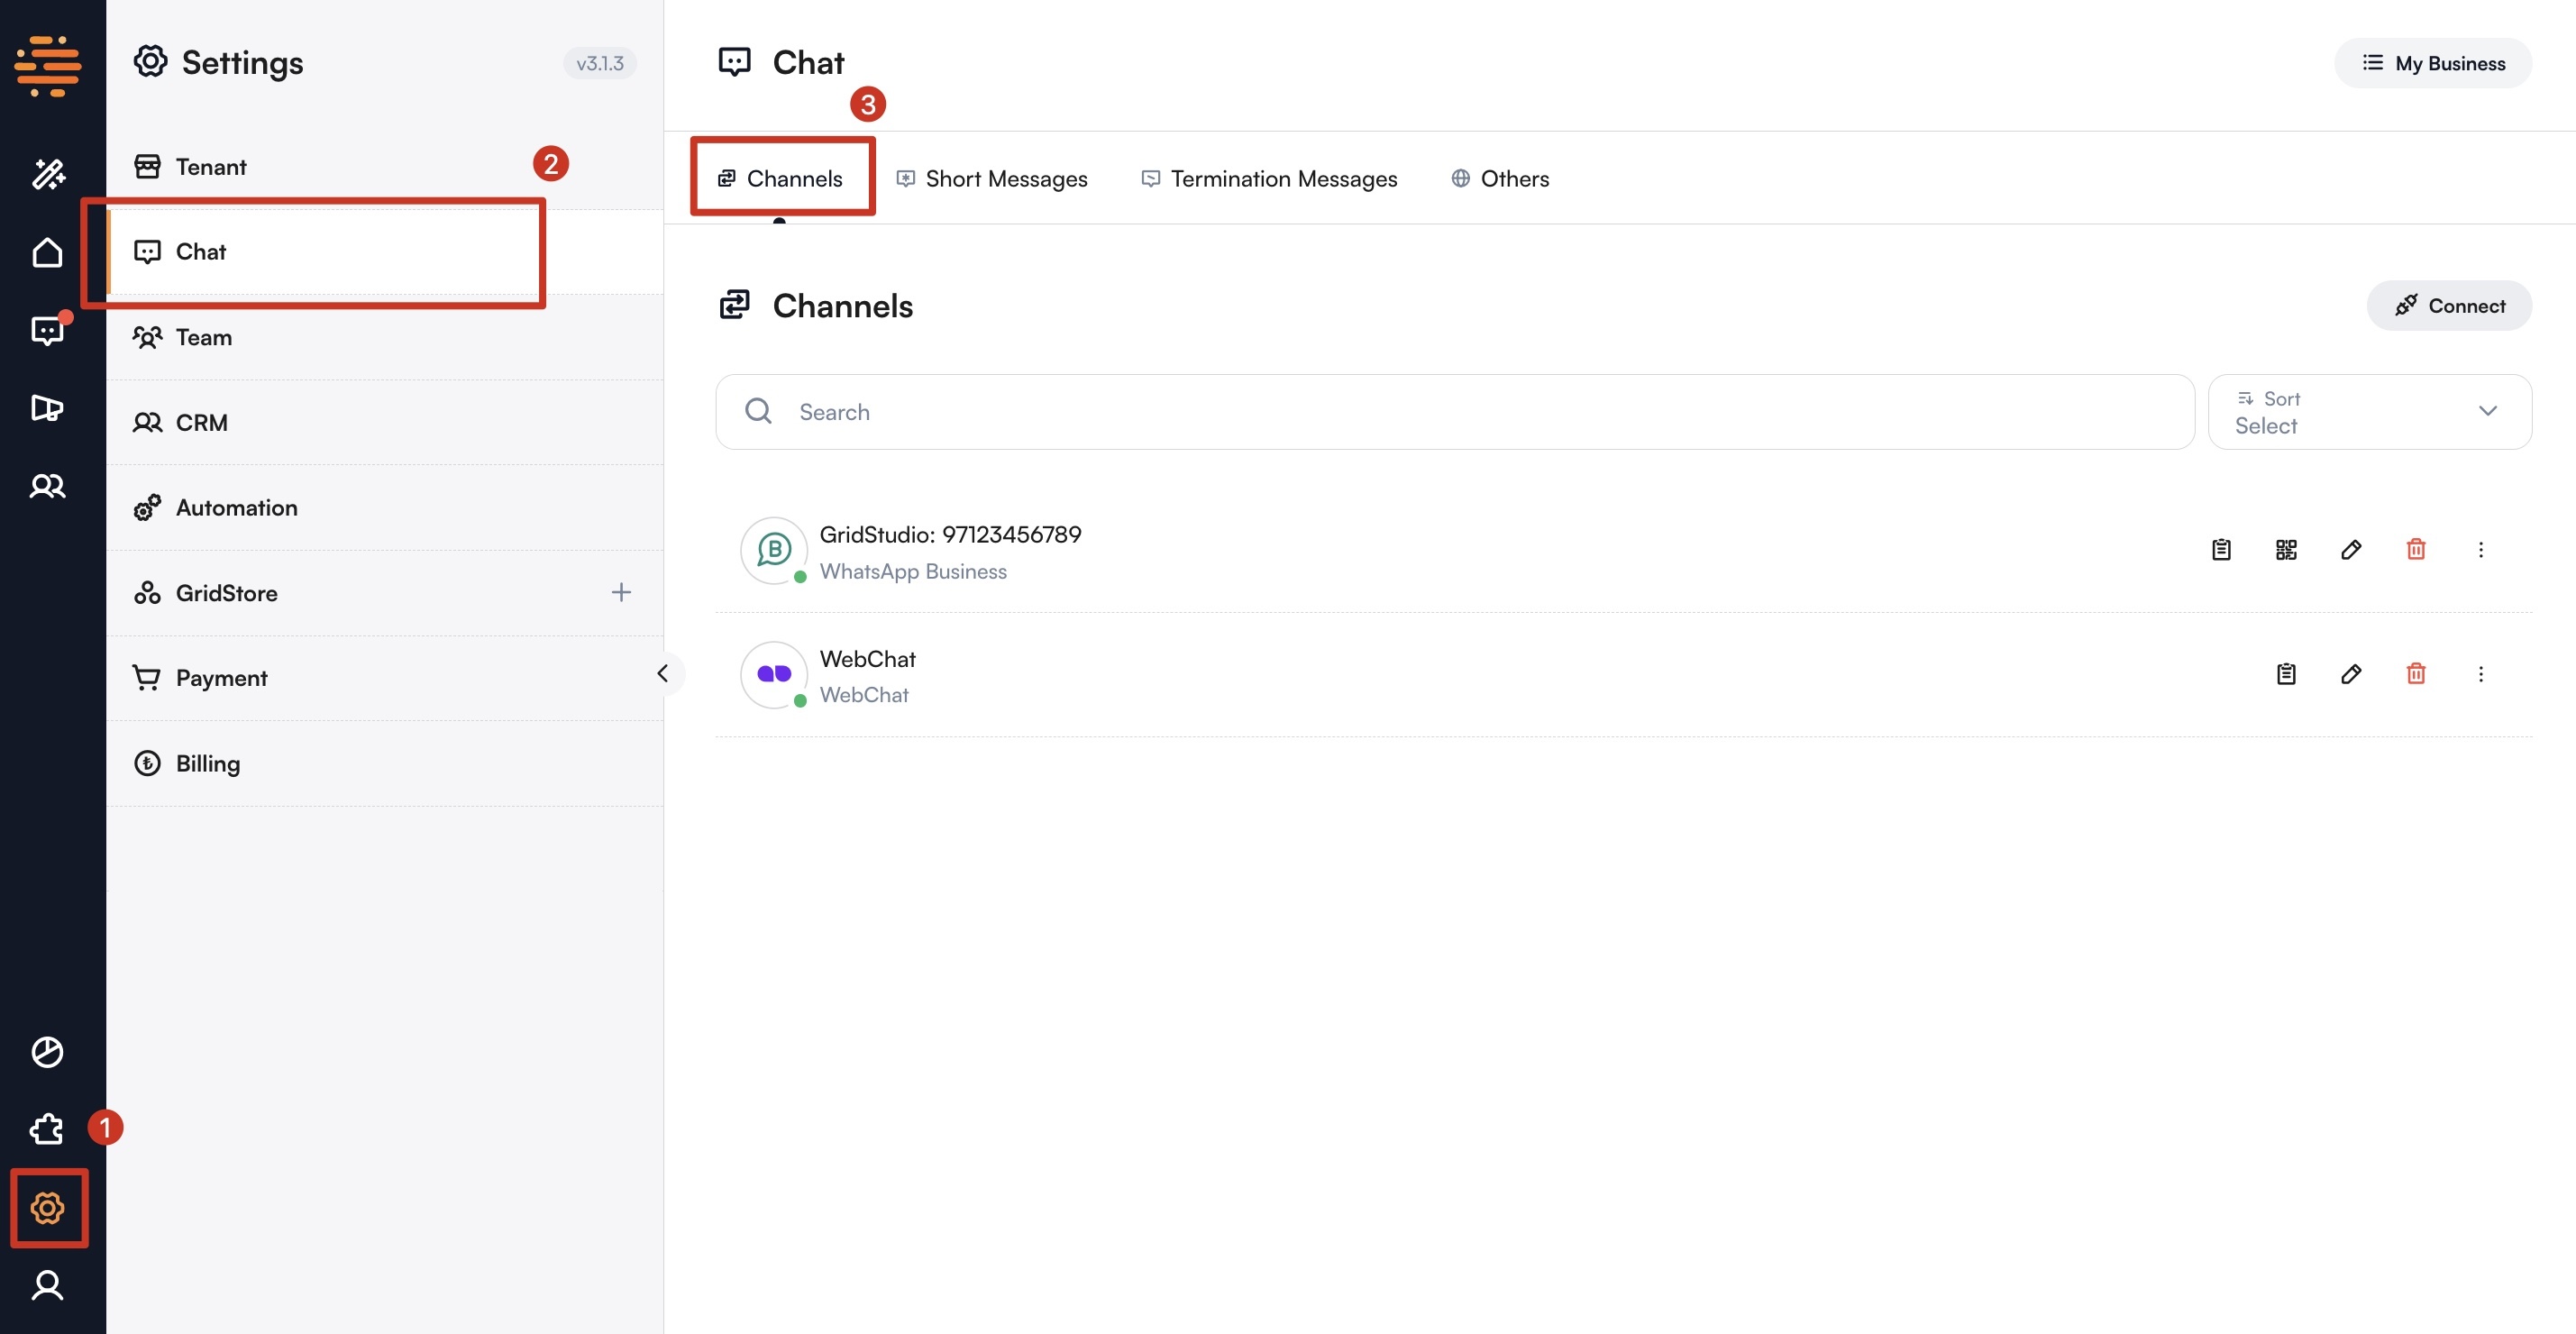
Task: Select the Home icon in the navigation bar
Action: coord(47,252)
